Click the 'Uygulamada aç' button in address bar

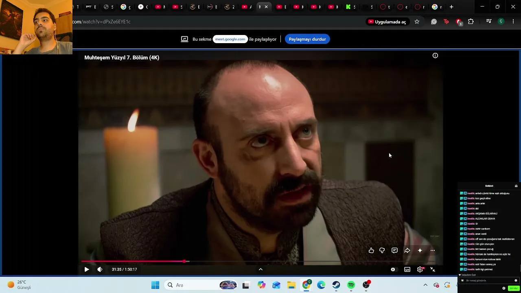[387, 22]
